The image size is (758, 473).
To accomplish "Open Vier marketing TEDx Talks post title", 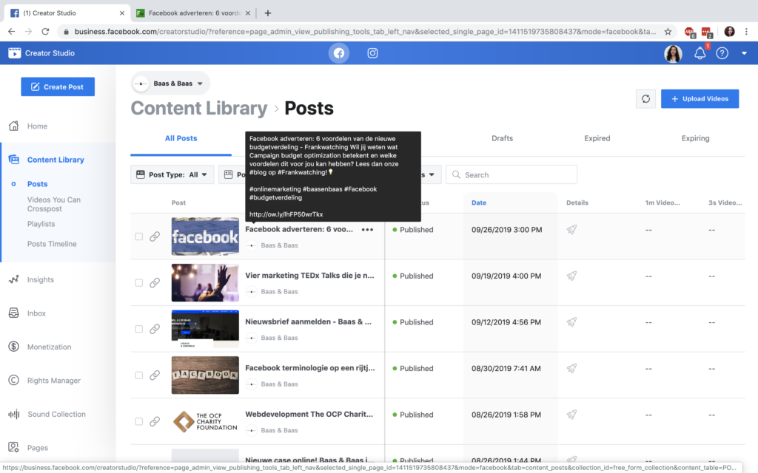I will (x=309, y=276).
